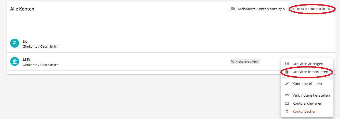The height and width of the screenshot is (119, 340).
Task: Click the KONTO HINZUFÜGEN button
Action: [311, 9]
